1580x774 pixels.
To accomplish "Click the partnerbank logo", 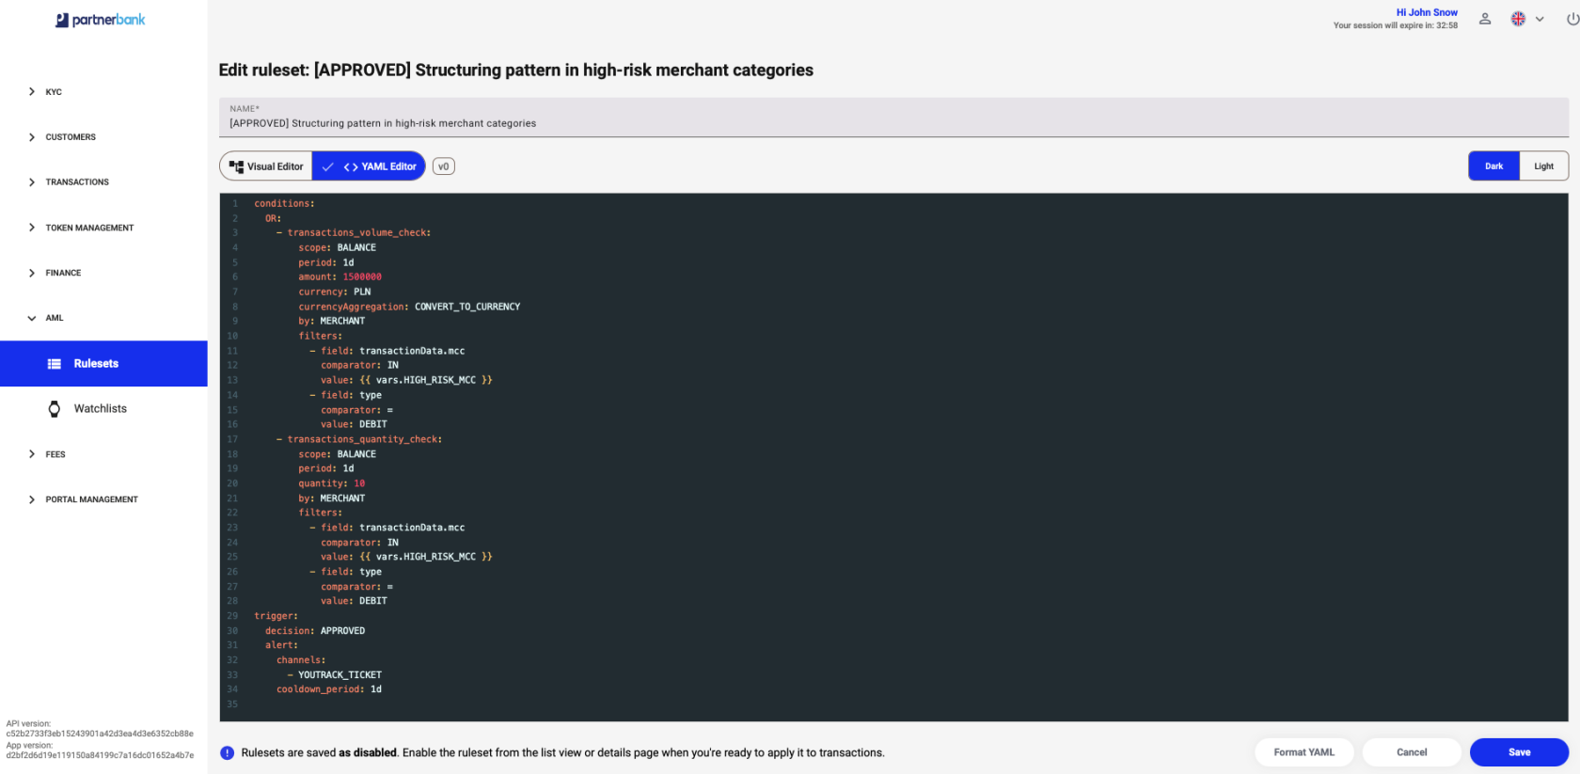I will [x=101, y=20].
